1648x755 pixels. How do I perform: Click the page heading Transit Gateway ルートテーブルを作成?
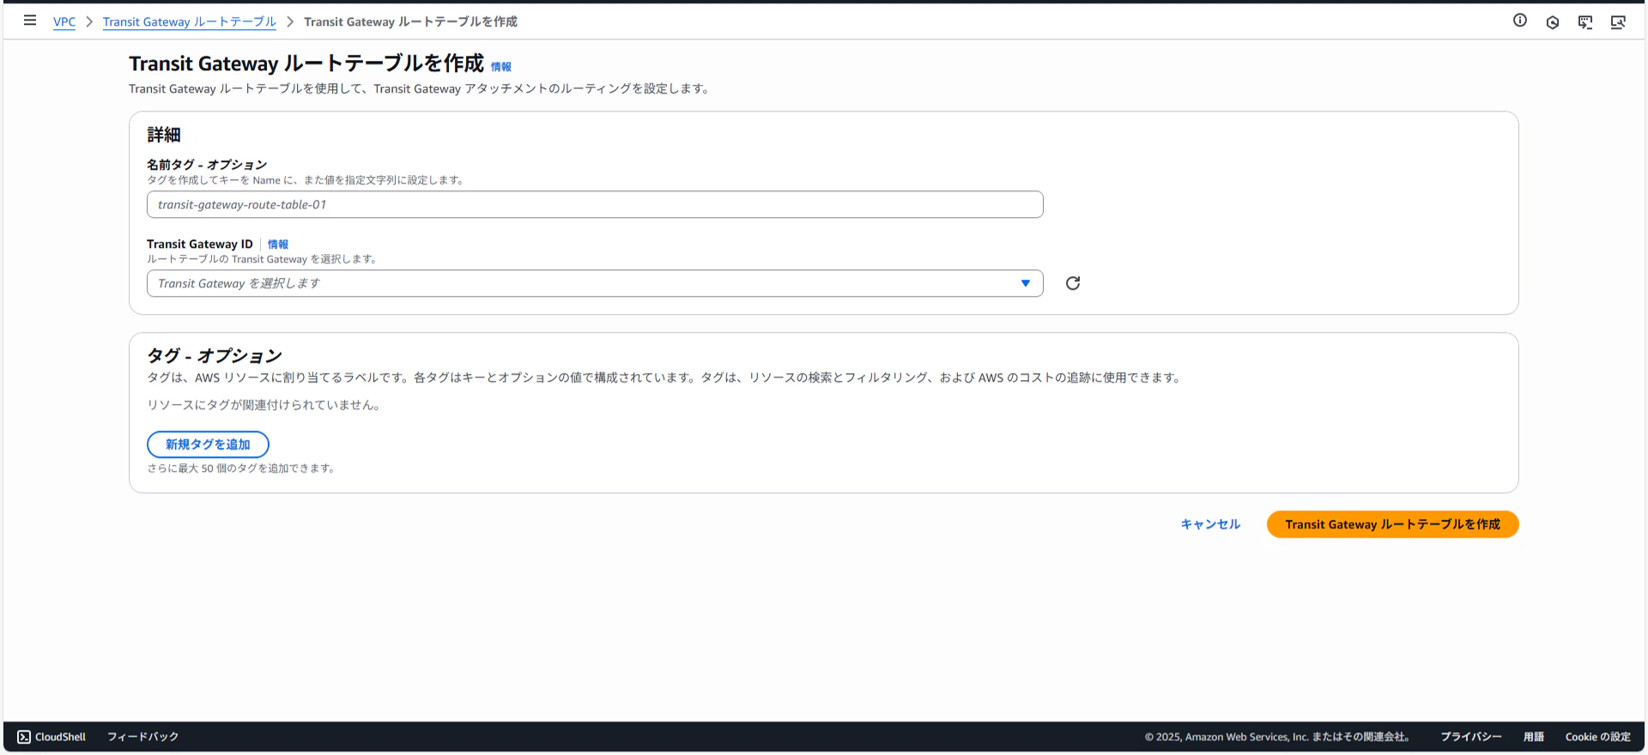pos(306,63)
